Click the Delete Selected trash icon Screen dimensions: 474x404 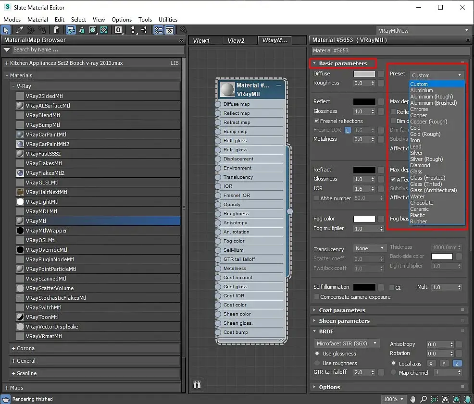(x=56, y=30)
